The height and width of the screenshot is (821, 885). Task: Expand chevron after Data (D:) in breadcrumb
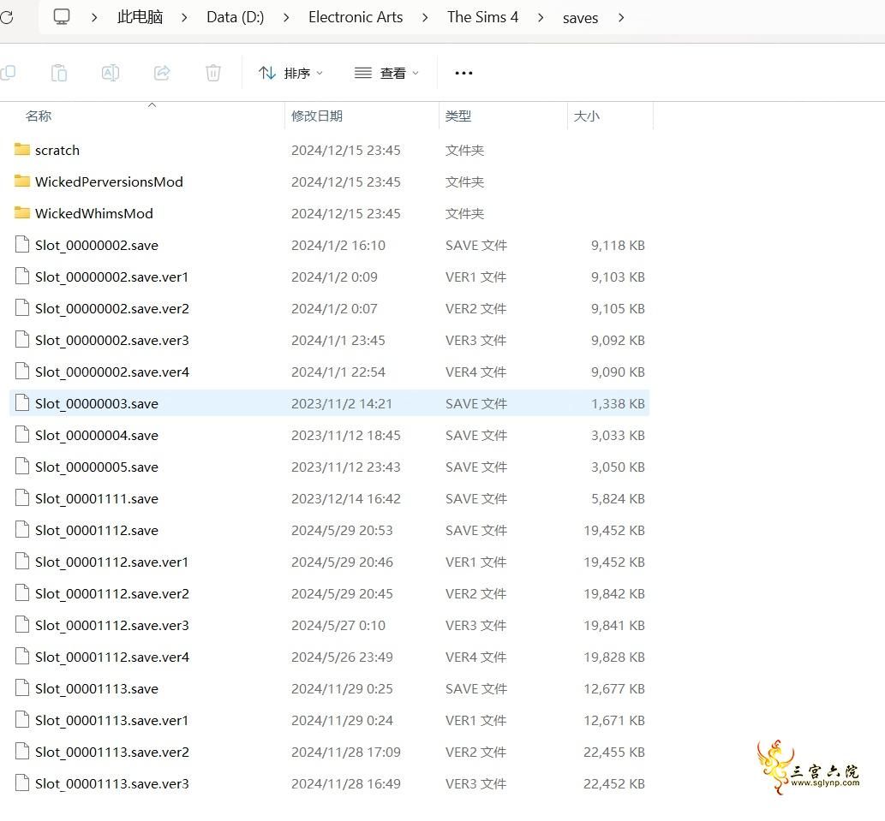point(286,17)
